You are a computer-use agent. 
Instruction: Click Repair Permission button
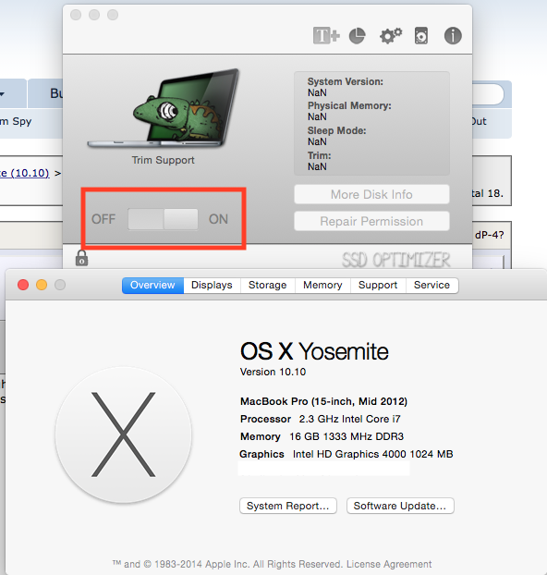pyautogui.click(x=371, y=221)
